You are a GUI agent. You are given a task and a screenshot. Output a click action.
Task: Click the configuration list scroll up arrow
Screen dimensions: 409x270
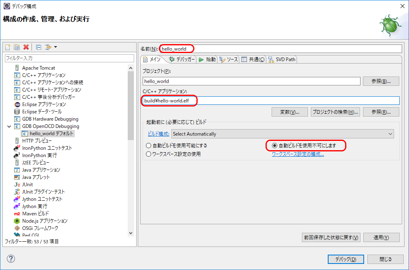(x=131, y=68)
